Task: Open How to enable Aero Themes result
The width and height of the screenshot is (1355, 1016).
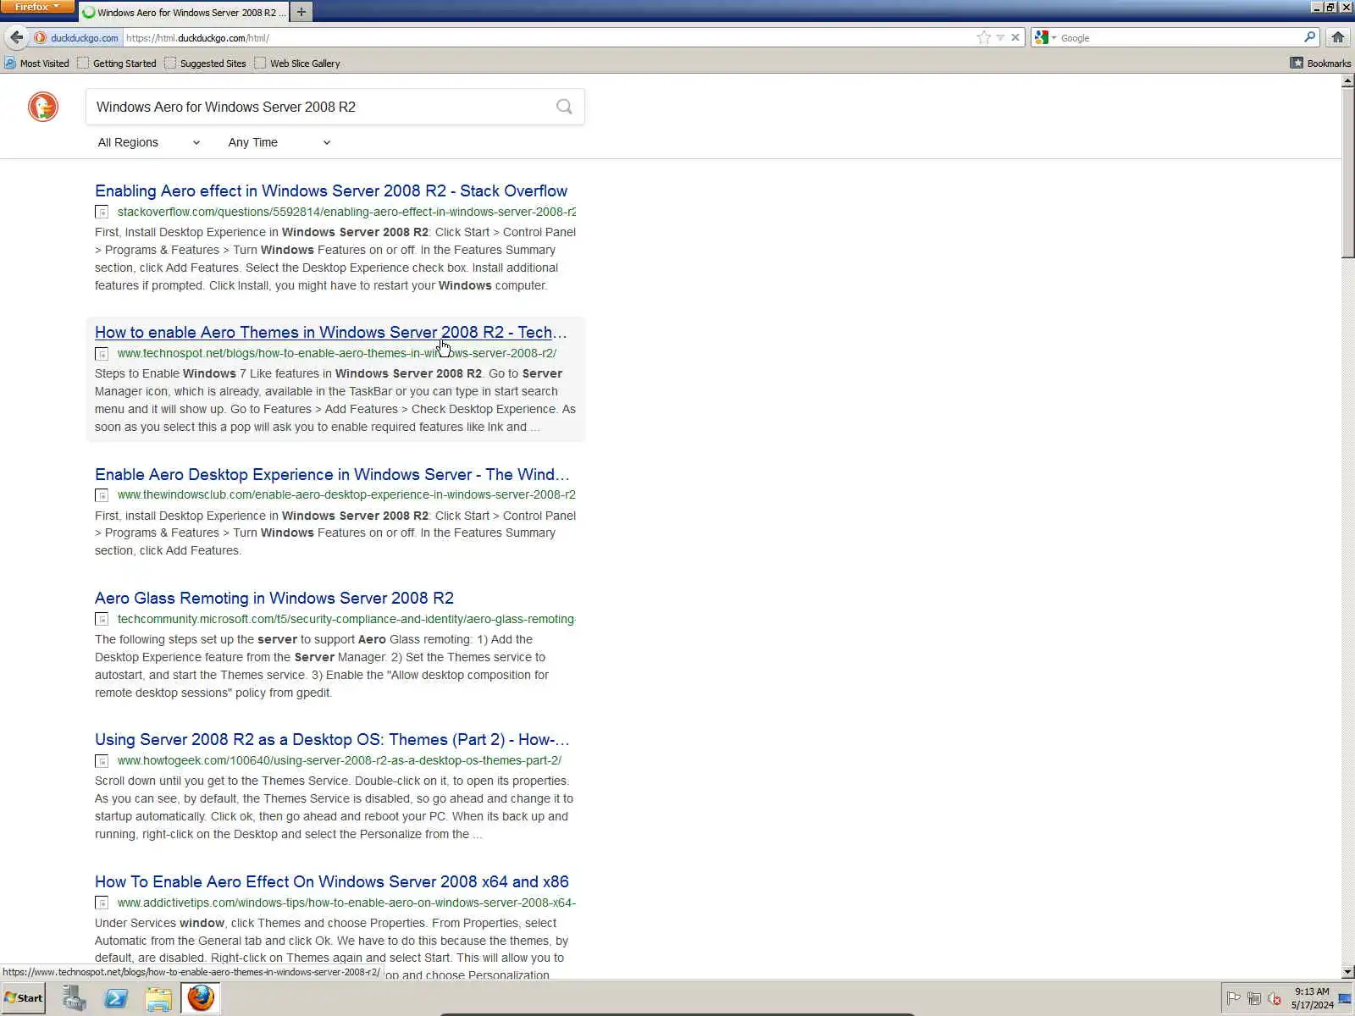Action: pyautogui.click(x=331, y=333)
